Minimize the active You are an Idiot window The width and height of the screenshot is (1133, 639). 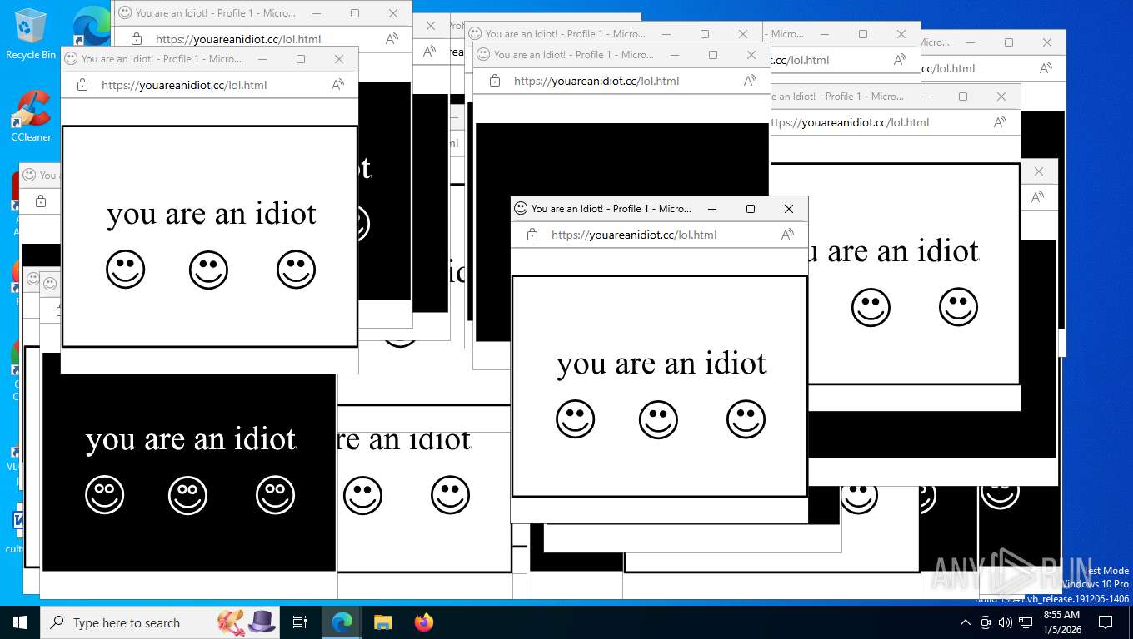pyautogui.click(x=712, y=209)
